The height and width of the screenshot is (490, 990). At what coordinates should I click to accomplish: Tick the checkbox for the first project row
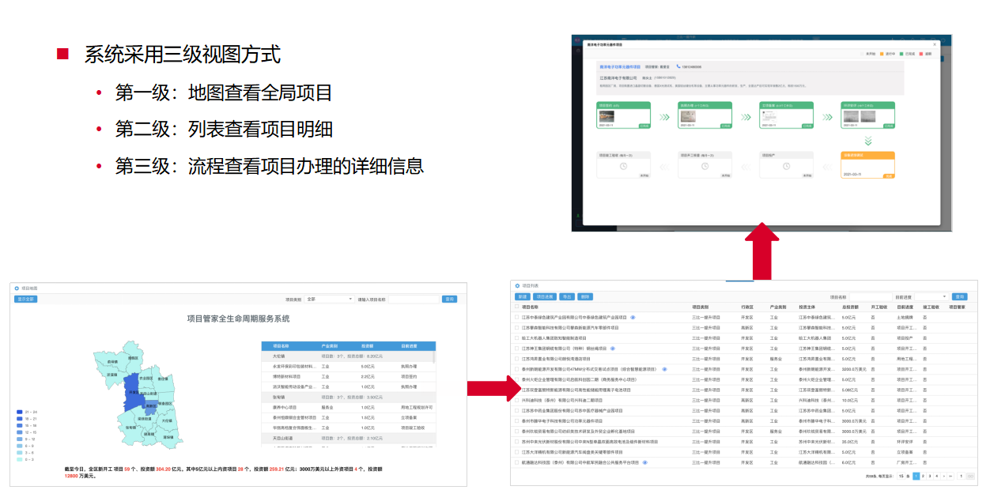[x=517, y=317]
